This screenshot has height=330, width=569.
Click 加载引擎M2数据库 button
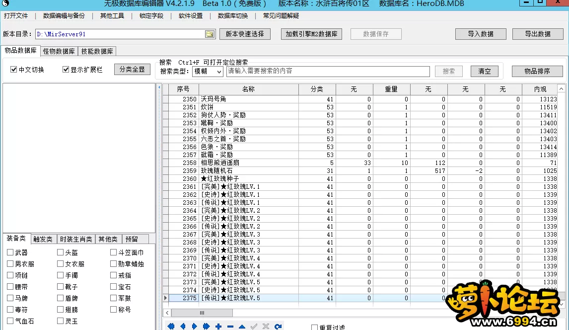[311, 34]
